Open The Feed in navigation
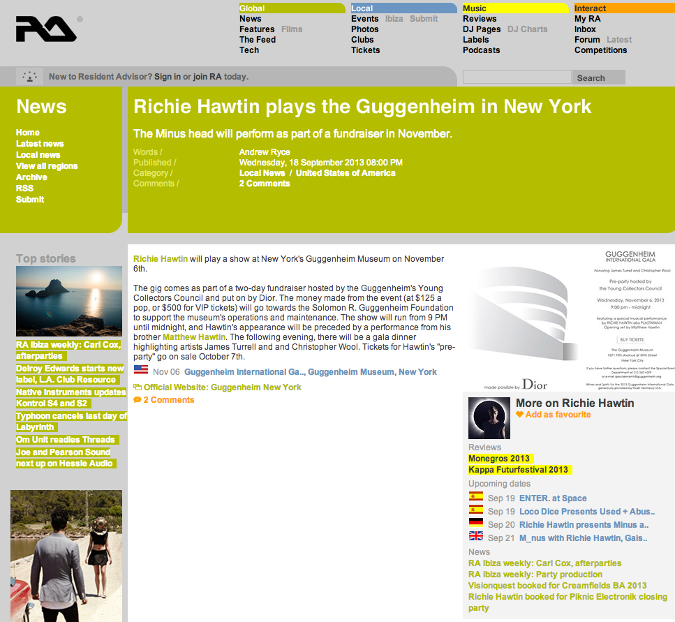This screenshot has height=622, width=675. [258, 40]
